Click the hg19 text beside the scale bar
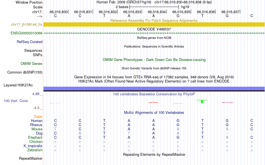This screenshot has width=265, height=165. coord(185,7)
